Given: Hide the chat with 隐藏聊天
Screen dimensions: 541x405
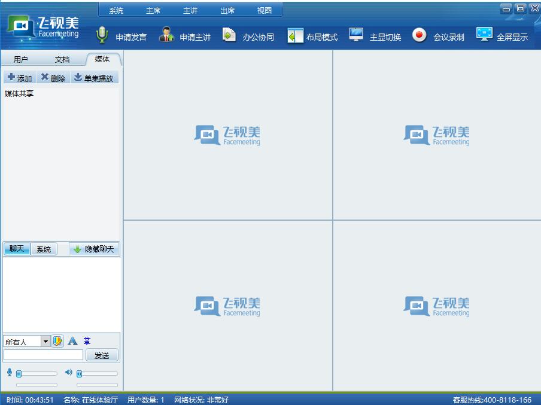Looking at the screenshot, I should coord(94,249).
